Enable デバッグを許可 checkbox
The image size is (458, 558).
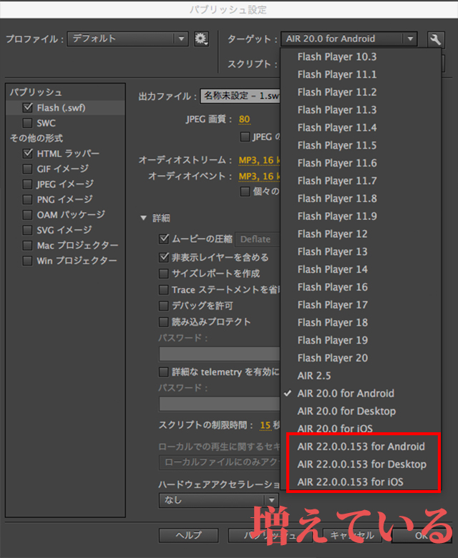click(164, 306)
